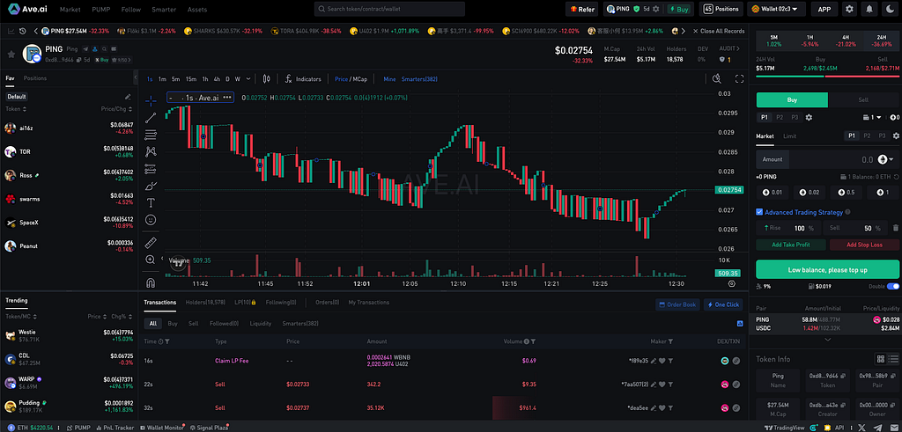Image resolution: width=902 pixels, height=432 pixels.
Task: Open Telegram link in footer
Action: (876, 428)
